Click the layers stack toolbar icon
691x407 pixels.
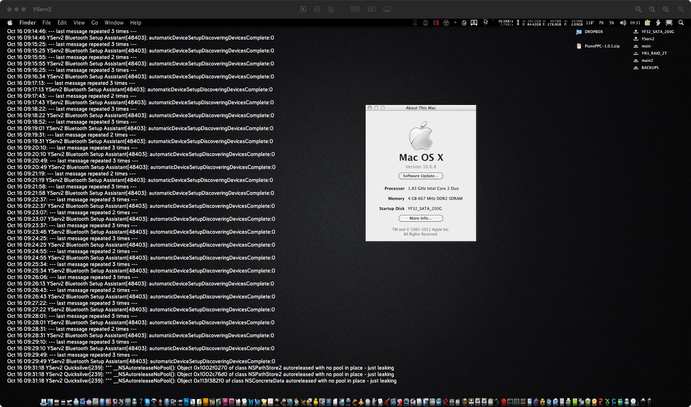click(331, 9)
